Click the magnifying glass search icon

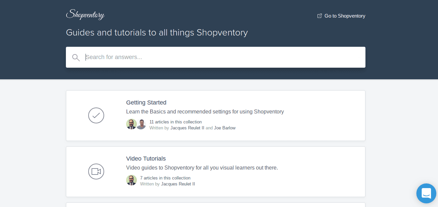[x=76, y=57]
